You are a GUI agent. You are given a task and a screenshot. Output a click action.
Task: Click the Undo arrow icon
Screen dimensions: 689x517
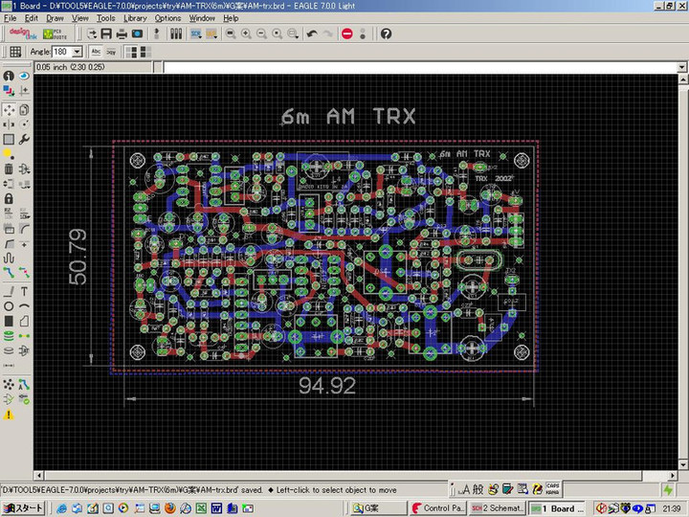[312, 34]
